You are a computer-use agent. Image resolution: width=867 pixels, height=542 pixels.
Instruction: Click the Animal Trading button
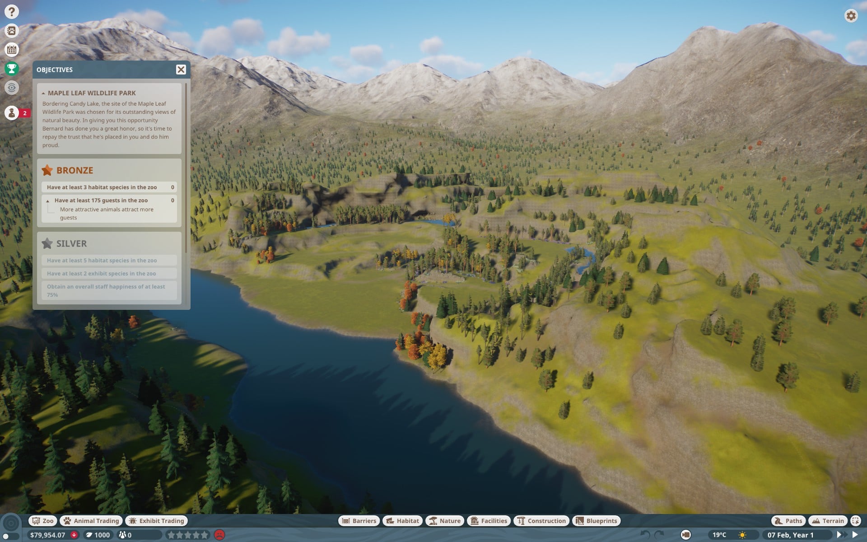(91, 521)
